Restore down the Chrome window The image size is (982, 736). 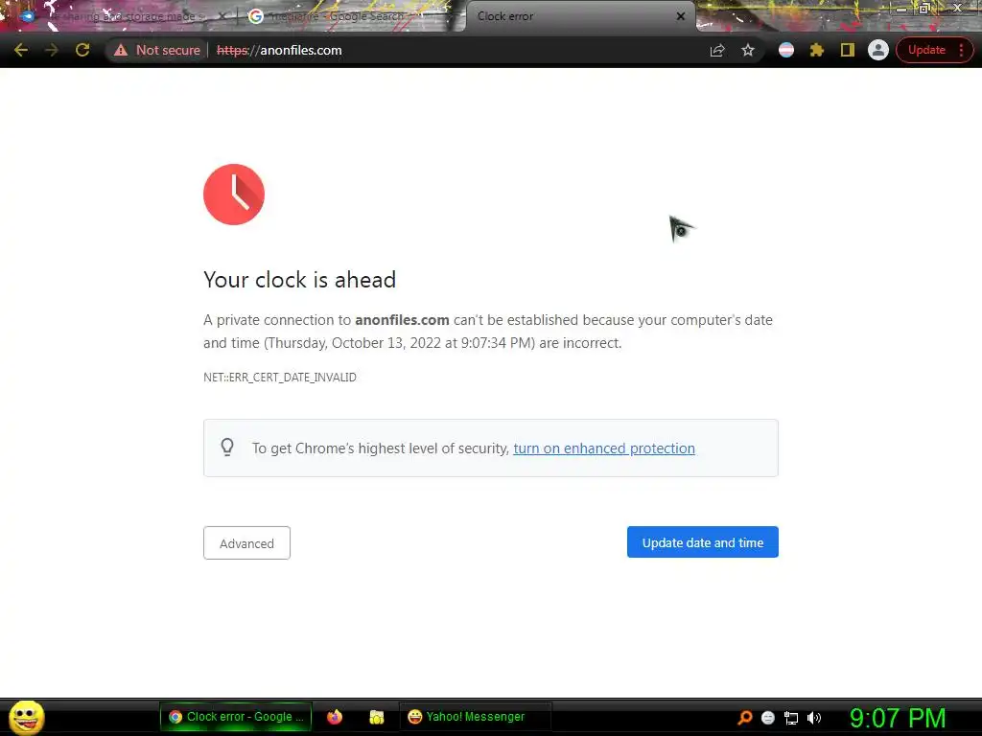(924, 9)
